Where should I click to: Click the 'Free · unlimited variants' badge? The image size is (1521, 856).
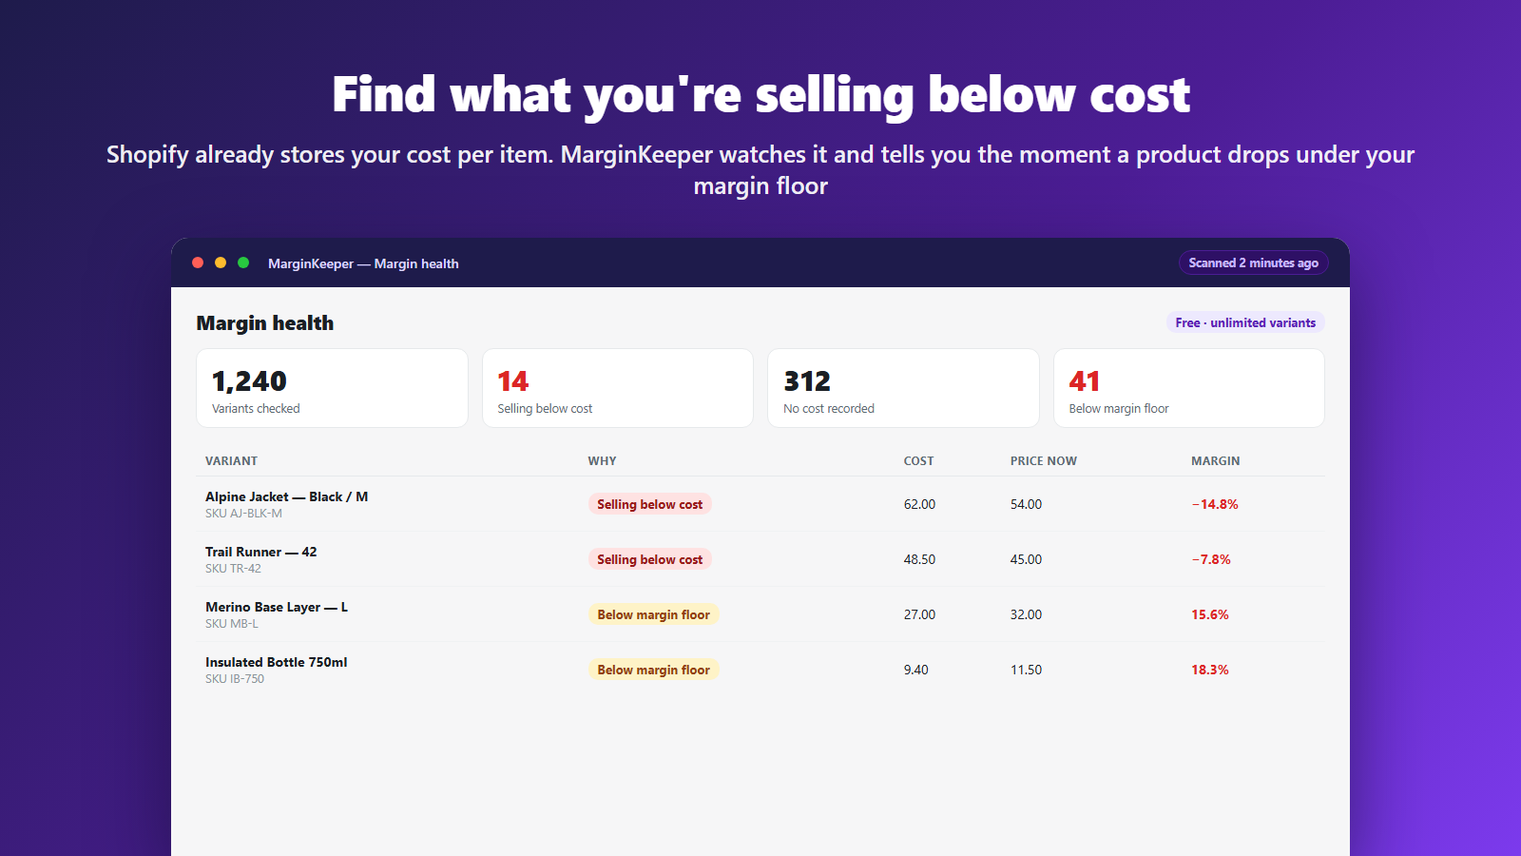(1245, 322)
